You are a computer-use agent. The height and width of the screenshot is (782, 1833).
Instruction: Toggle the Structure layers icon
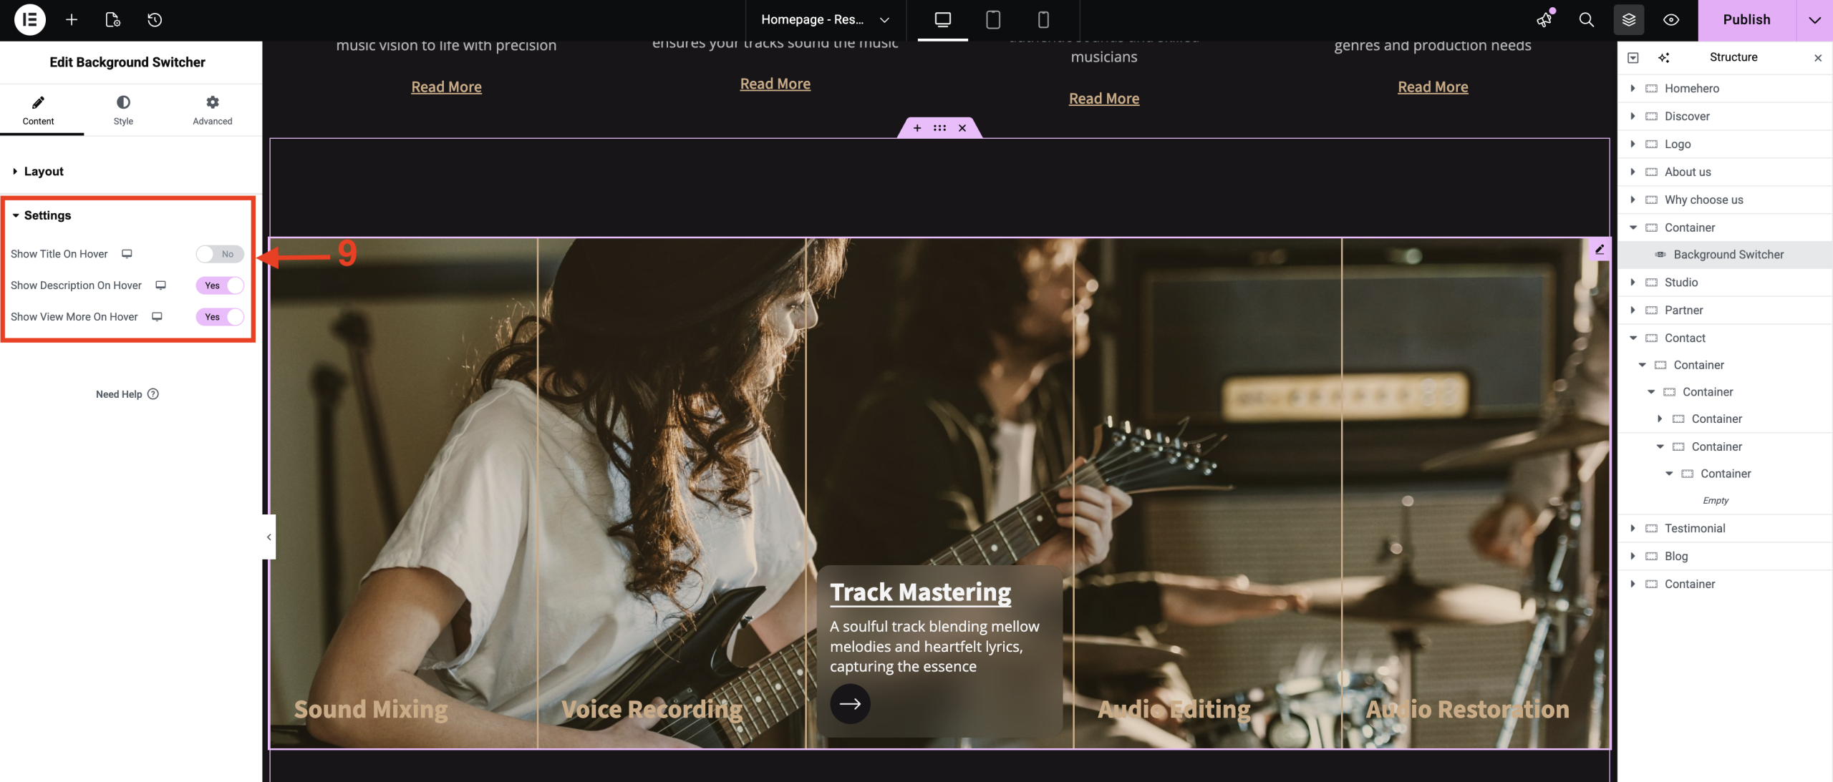1628,19
